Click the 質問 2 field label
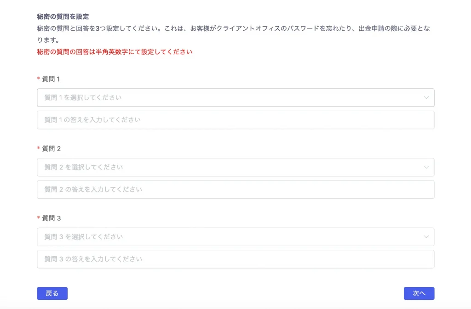This screenshot has height=309, width=471. click(51, 149)
